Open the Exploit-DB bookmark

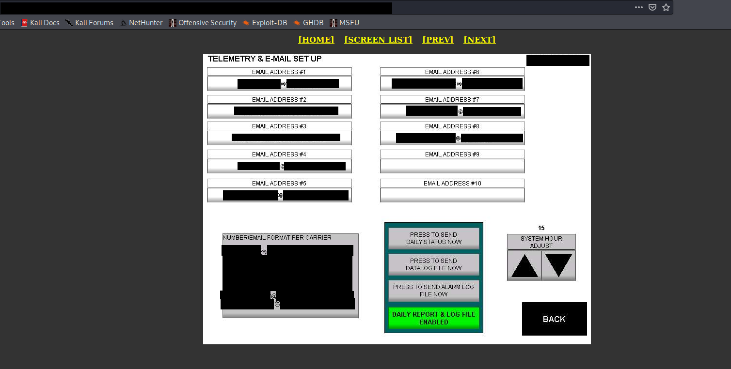click(x=265, y=23)
